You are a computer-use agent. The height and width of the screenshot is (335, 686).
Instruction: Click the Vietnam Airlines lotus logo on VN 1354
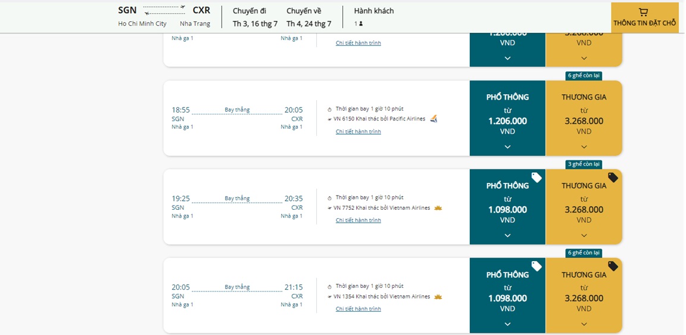(x=438, y=297)
